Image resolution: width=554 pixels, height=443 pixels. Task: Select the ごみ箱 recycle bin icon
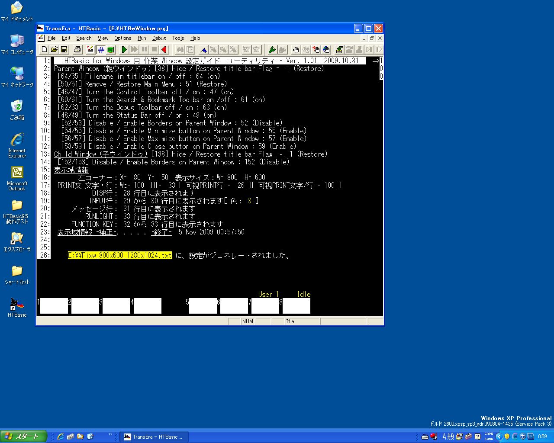point(17,110)
